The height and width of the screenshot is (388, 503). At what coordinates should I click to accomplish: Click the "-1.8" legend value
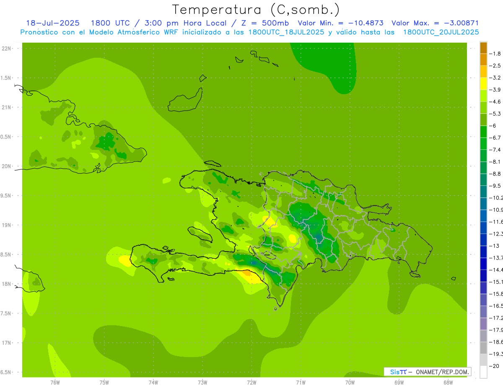[x=495, y=54]
